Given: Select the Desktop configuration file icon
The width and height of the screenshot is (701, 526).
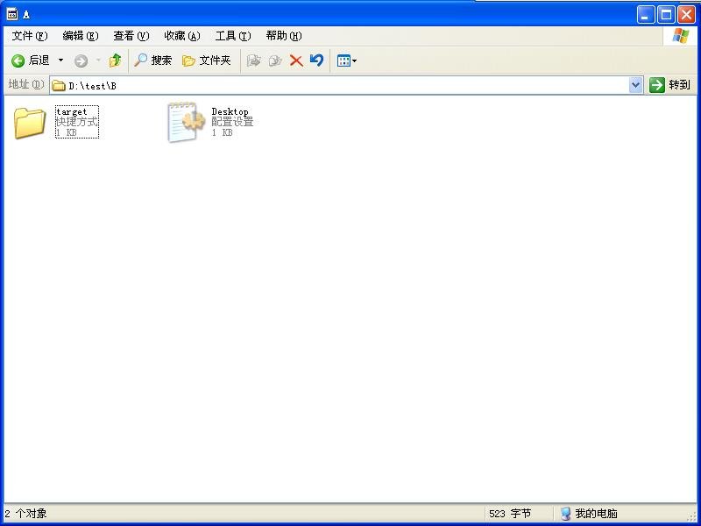Looking at the screenshot, I should click(185, 123).
